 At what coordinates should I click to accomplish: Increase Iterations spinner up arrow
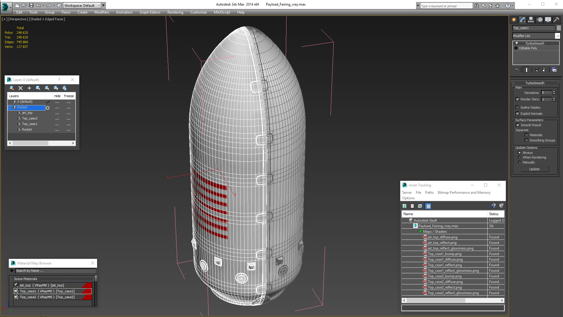tap(554, 92)
